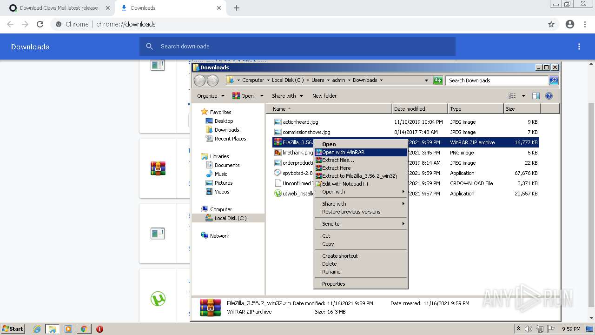Select Recent Places in sidebar
This screenshot has width=595, height=335.
[230, 139]
